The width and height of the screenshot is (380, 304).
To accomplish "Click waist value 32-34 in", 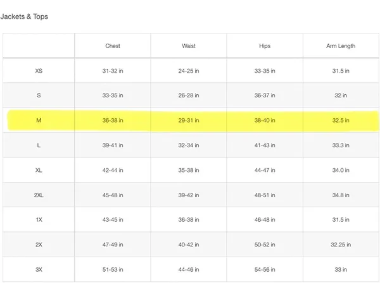I will (x=189, y=145).
